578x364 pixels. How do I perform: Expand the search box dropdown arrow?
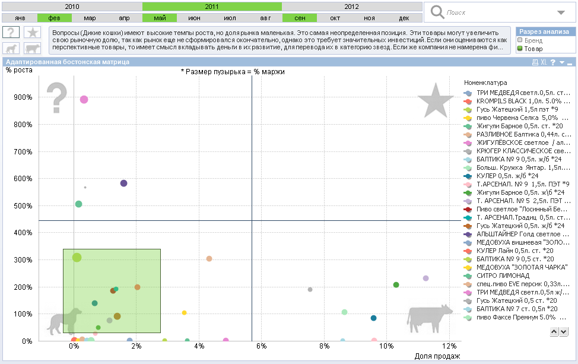(x=561, y=12)
